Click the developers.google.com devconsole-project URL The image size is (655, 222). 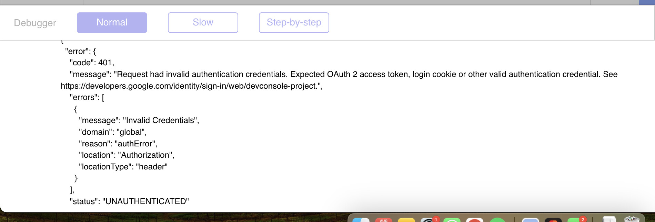tap(189, 86)
